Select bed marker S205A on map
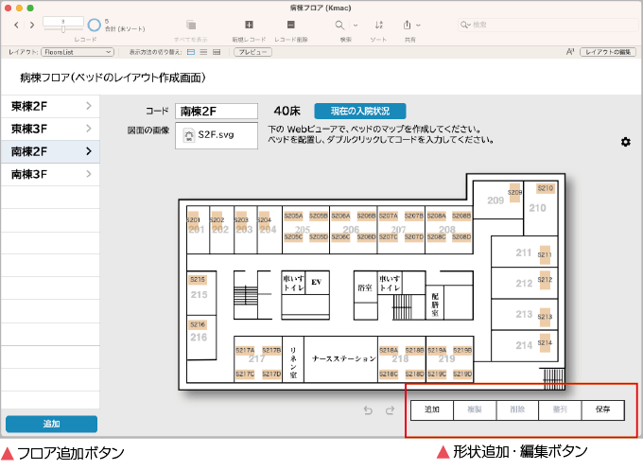 pos(294,217)
